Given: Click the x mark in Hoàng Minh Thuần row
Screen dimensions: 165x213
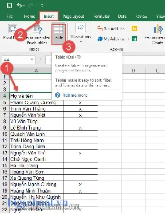Looking at the screenshot, I should point(80,191).
